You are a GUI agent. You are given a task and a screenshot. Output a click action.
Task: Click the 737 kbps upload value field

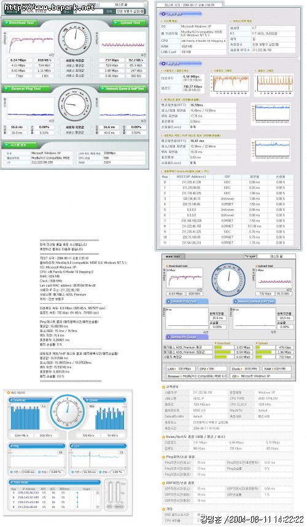[112, 60]
